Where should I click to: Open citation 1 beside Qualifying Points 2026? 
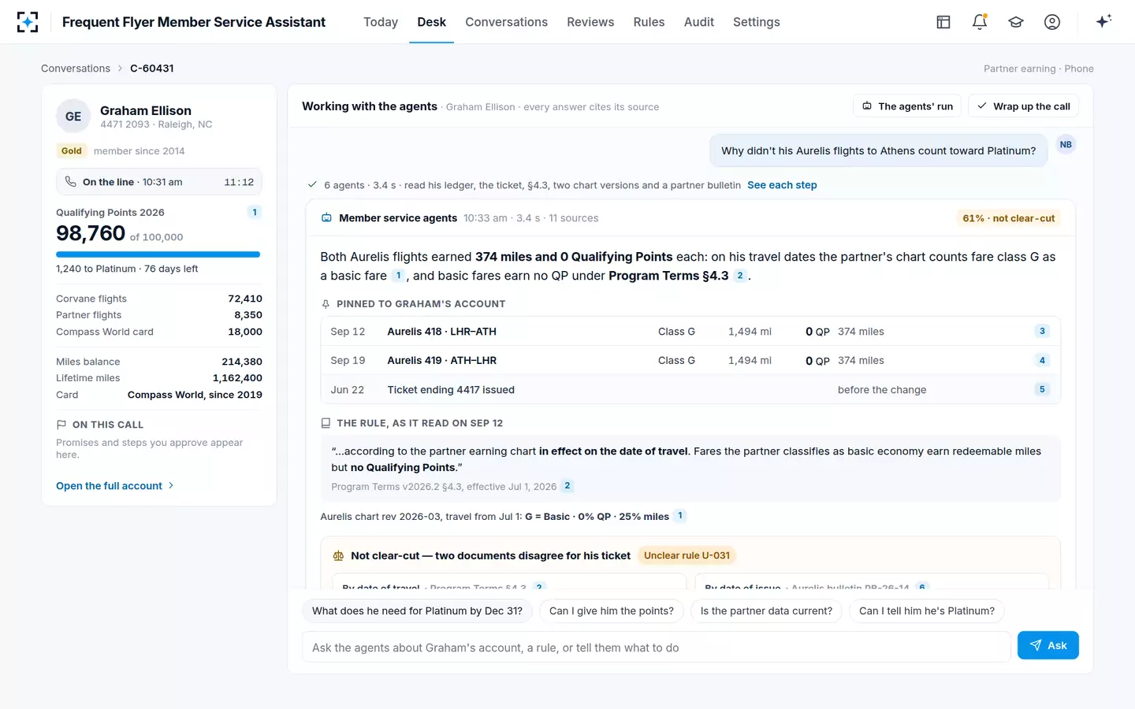255,212
